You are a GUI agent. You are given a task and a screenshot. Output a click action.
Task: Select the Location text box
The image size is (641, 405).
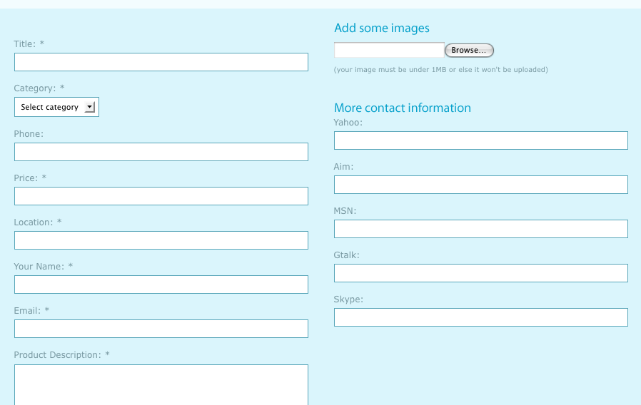[x=161, y=240]
